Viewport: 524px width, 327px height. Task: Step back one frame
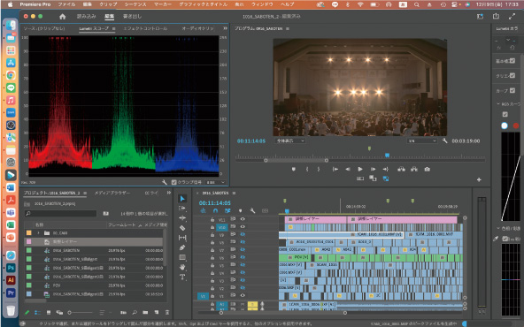click(x=348, y=169)
